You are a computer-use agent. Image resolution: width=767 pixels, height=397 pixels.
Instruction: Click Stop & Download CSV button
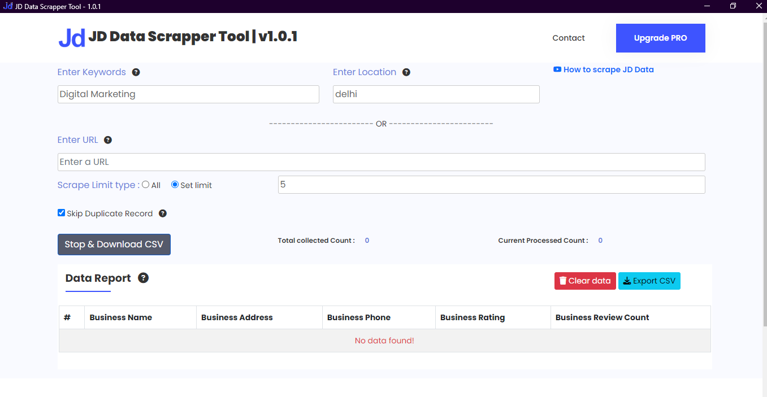(114, 245)
